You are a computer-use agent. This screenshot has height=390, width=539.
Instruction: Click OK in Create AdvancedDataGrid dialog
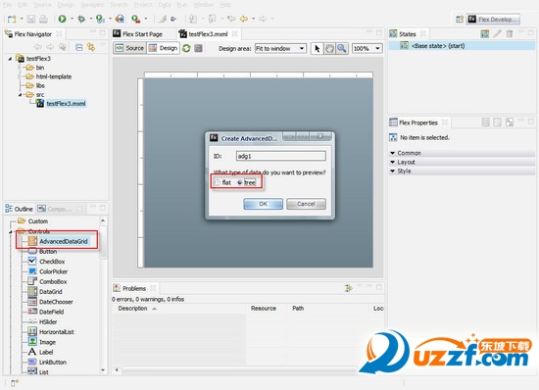coord(264,204)
